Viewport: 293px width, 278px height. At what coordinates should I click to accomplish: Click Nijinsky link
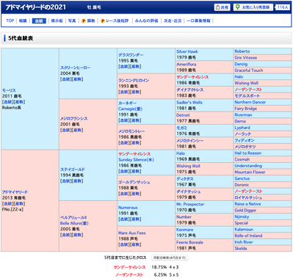[x=242, y=216]
